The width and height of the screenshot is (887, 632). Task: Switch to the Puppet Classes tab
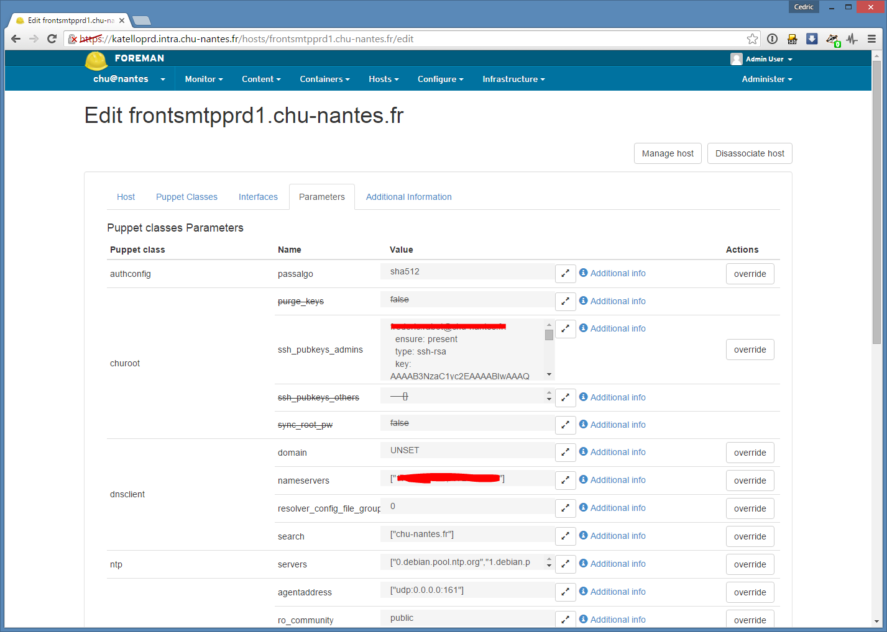186,197
